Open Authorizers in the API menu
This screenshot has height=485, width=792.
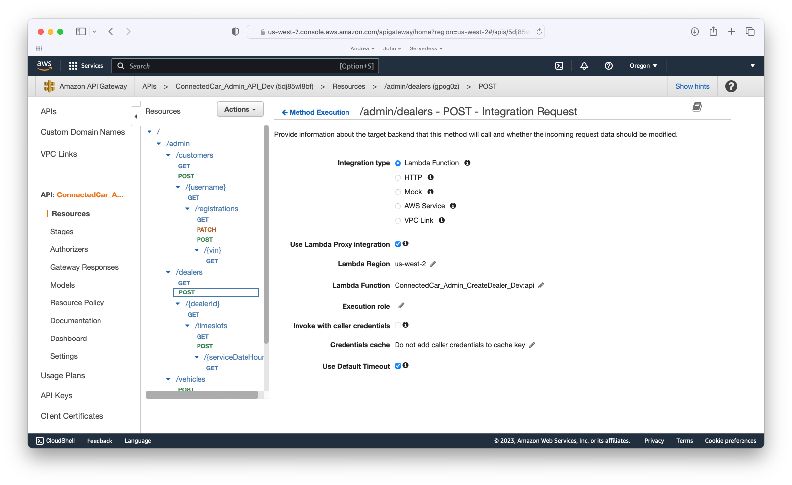[69, 249]
